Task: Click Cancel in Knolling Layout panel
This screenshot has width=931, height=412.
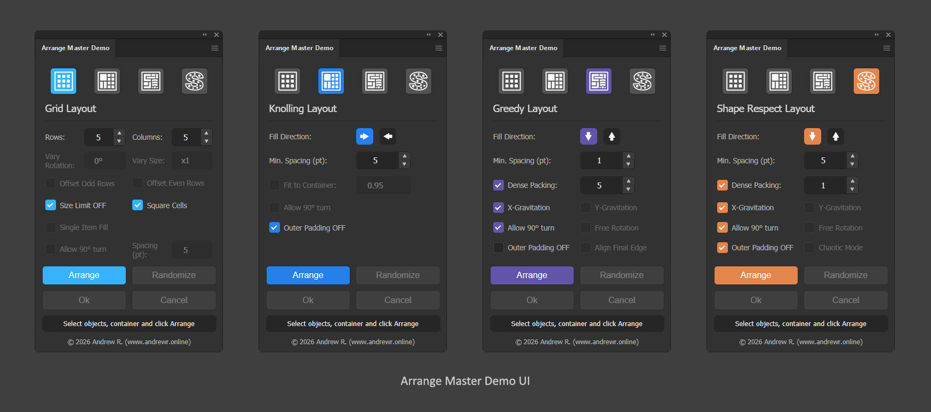Action: click(398, 300)
